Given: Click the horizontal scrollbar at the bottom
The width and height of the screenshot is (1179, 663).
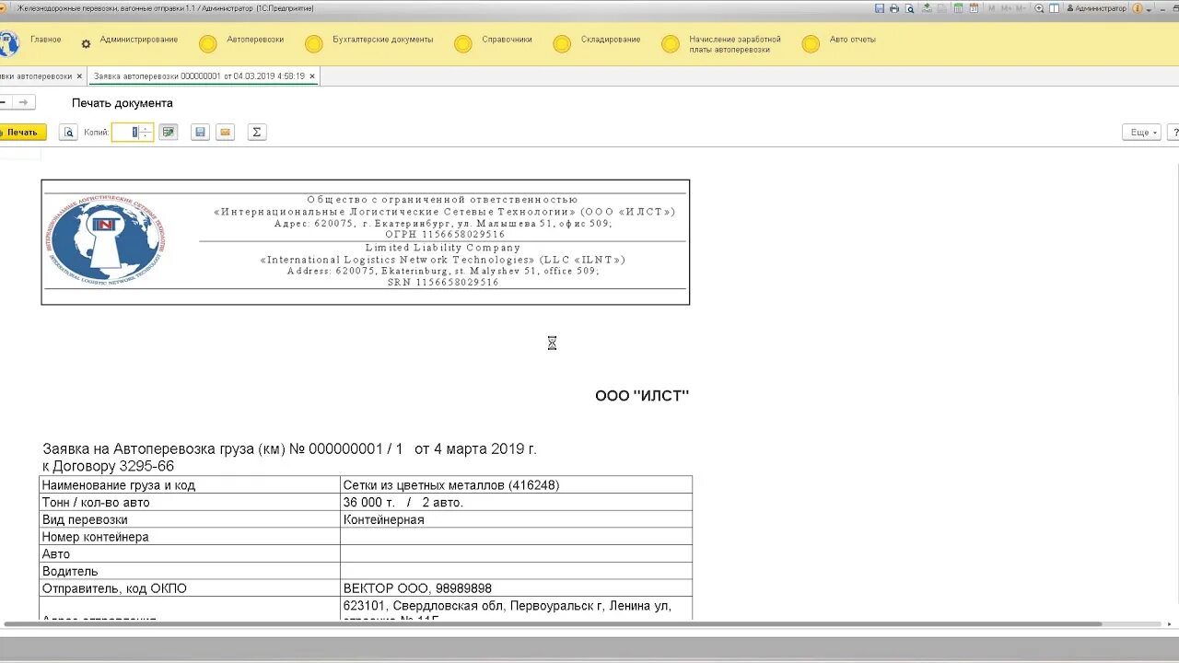Looking at the screenshot, I should pyautogui.click(x=553, y=624).
